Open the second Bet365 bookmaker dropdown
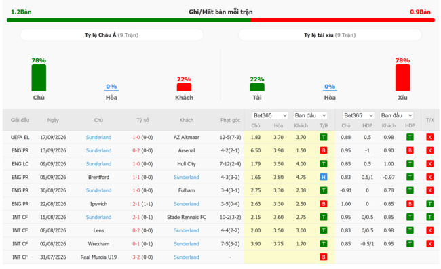 [x=358, y=115]
